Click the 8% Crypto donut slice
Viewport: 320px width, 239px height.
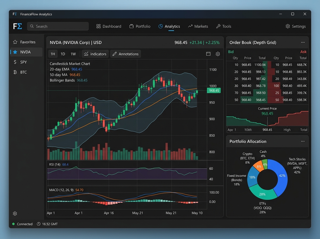click(x=258, y=166)
